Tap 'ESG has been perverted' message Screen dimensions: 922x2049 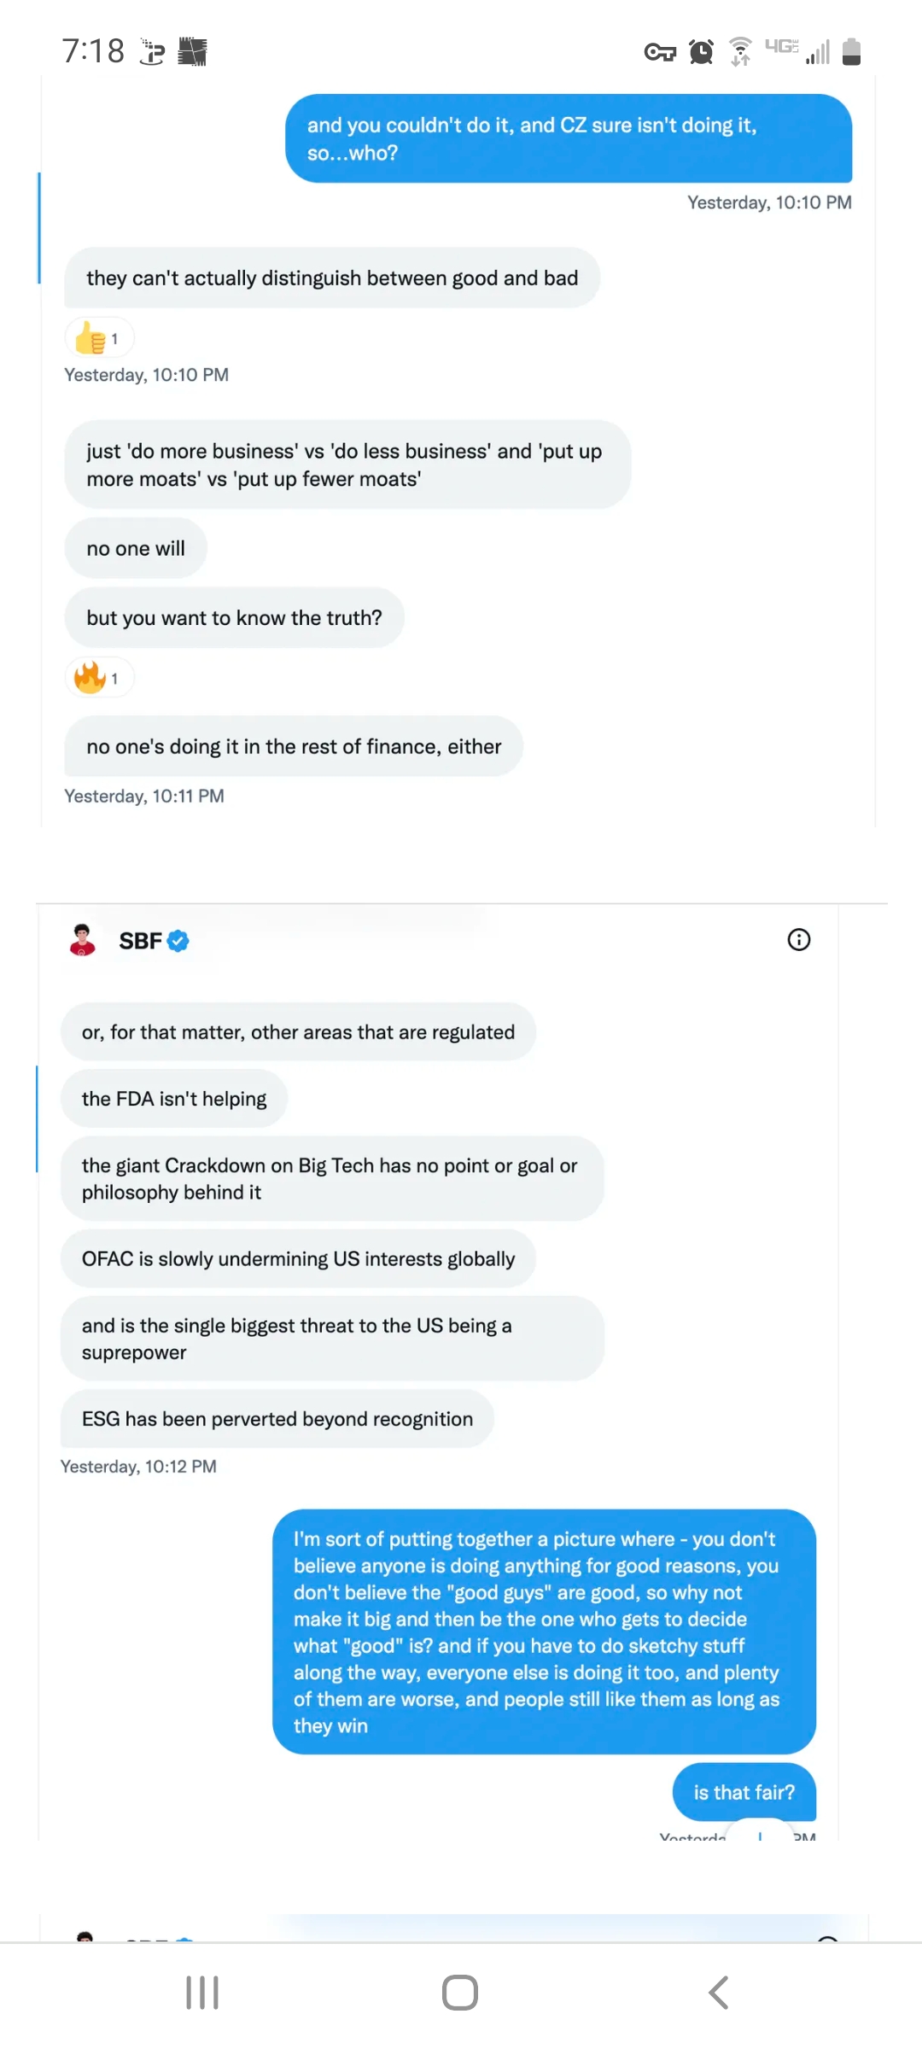click(x=277, y=1419)
